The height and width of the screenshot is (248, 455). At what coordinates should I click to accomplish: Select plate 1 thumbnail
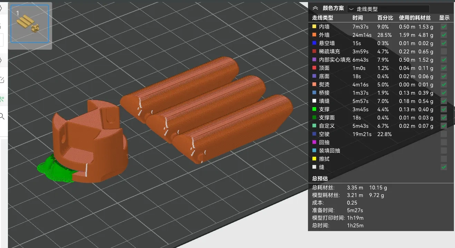[30, 24]
